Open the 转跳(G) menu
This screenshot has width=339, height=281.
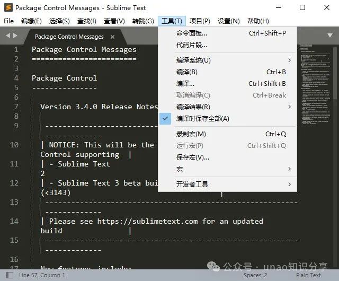point(143,21)
